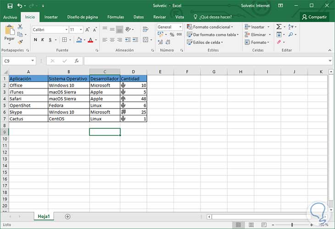Click the Borders icon
The height and width of the screenshot is (229, 335).
tap(64, 40)
